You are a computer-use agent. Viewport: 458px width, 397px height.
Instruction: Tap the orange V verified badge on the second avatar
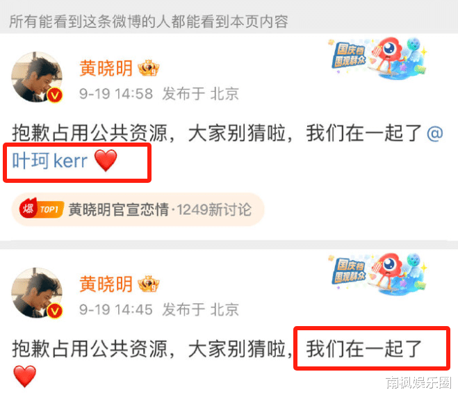point(55,311)
